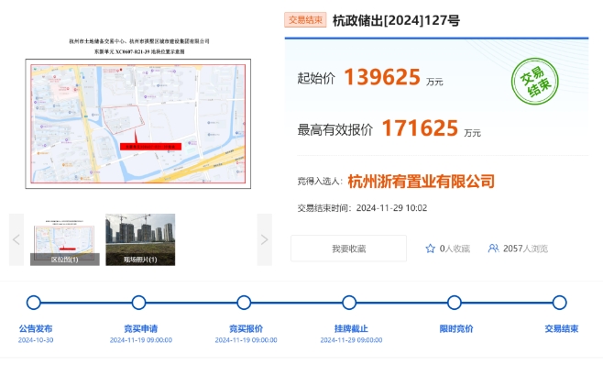
Task: Click the 0人收藏 favorites count
Action: (x=455, y=249)
